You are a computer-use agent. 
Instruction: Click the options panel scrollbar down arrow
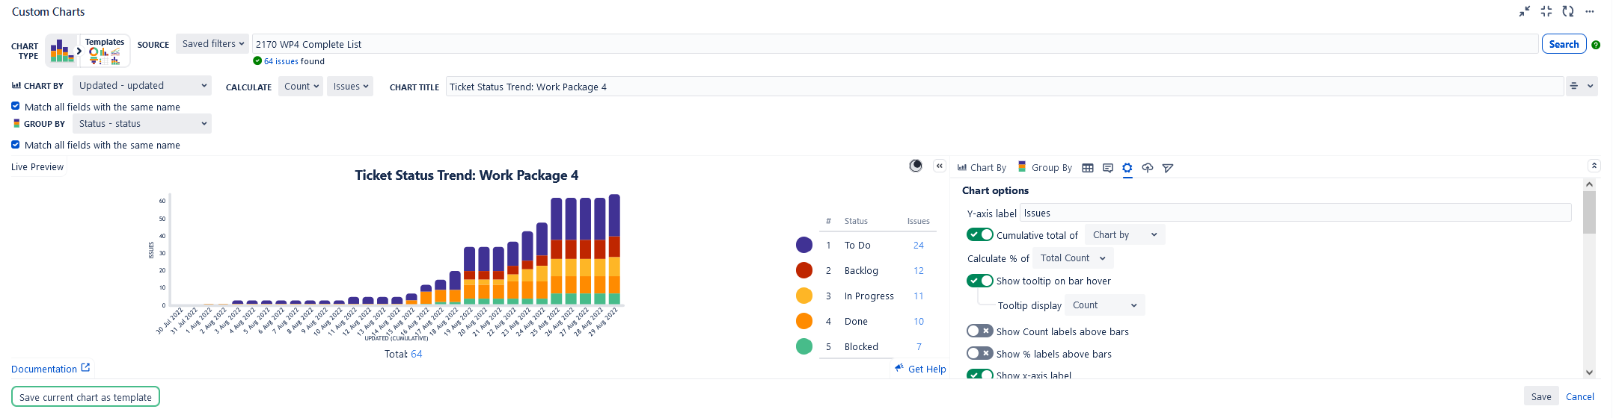point(1590,372)
